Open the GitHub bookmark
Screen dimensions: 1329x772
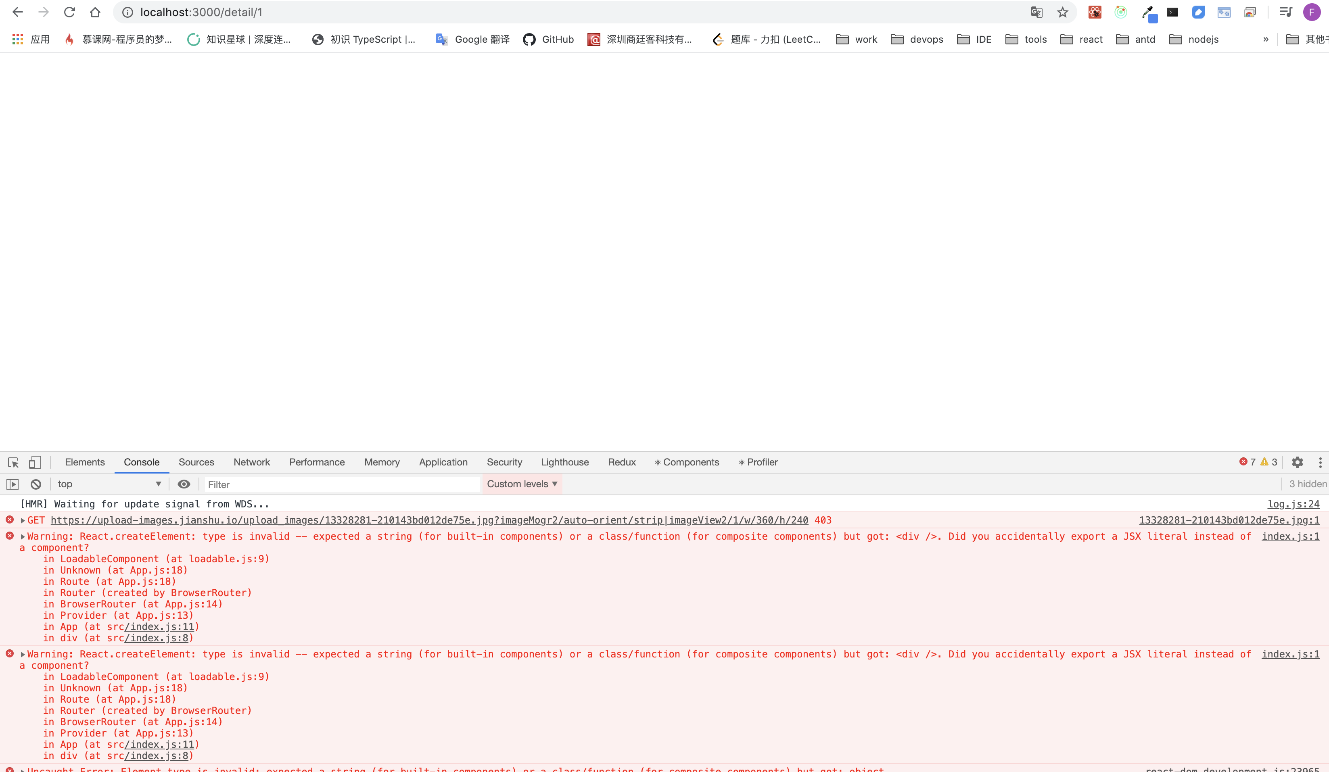tap(548, 40)
